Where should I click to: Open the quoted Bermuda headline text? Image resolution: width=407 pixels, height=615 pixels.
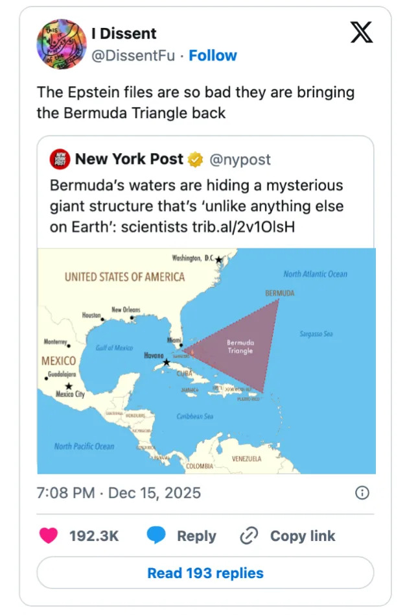pos(196,207)
